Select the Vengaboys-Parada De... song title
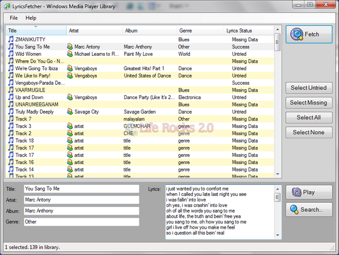This screenshot has height=255, width=339. (x=40, y=83)
